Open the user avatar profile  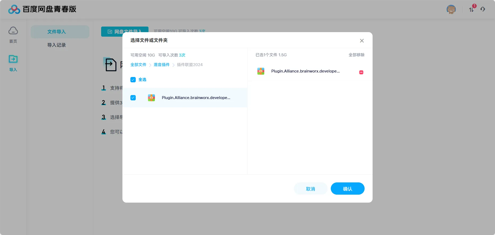click(x=451, y=10)
